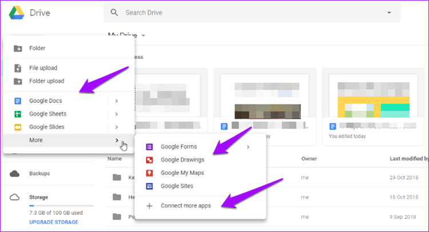429x232 pixels.
Task: Expand the Google Docs submenu arrow
Action: (117, 101)
